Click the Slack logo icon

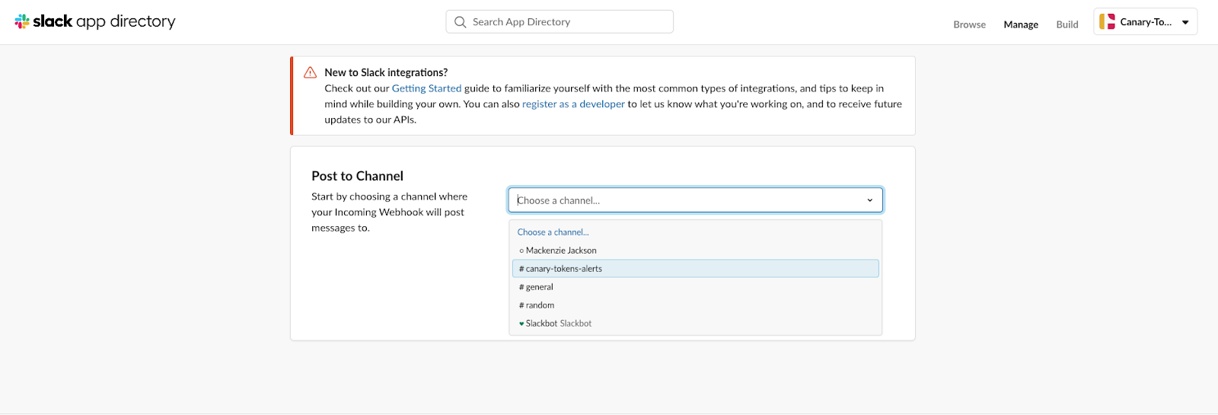coord(22,21)
